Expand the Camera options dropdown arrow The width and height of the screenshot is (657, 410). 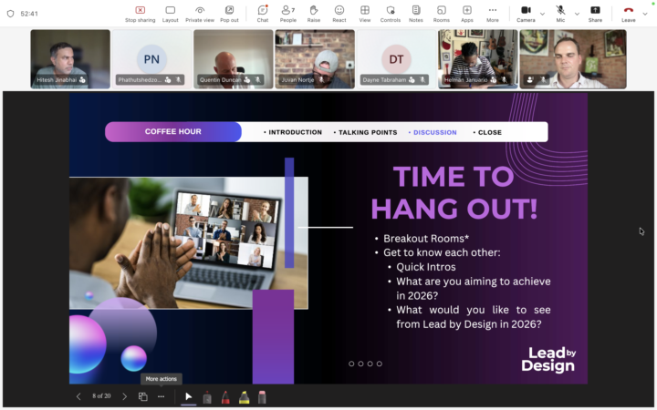542,14
